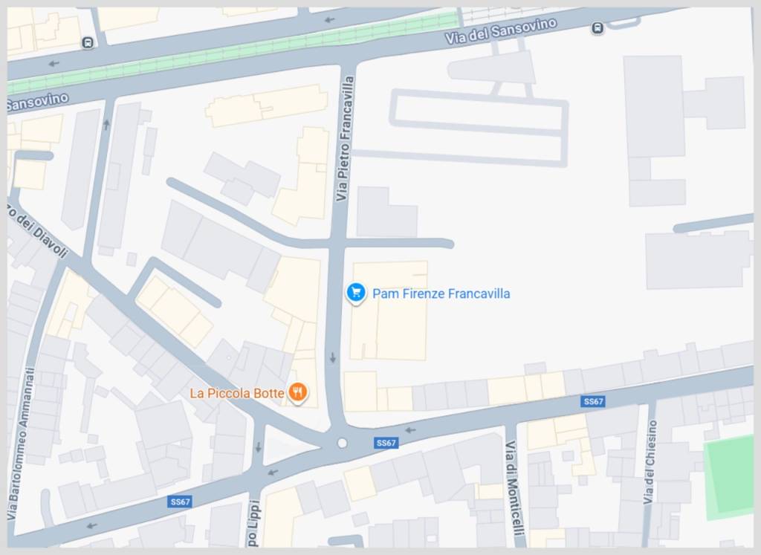Open the Pam Firenze Francavilla place label
761x555 pixels.
click(x=441, y=294)
